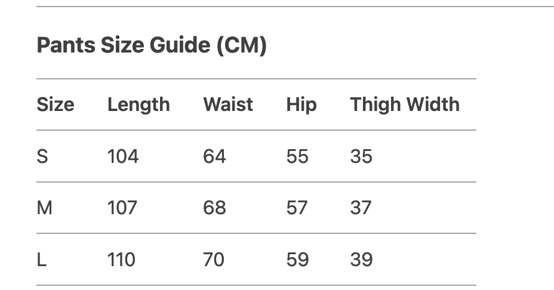Click the Waist column header

point(228,104)
